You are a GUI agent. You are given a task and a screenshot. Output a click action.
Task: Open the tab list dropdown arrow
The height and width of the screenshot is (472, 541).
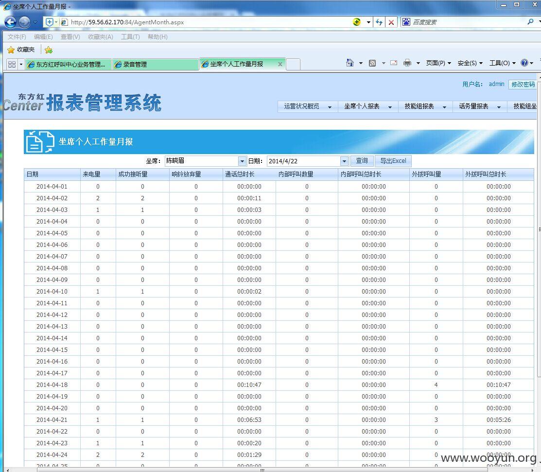[x=21, y=64]
